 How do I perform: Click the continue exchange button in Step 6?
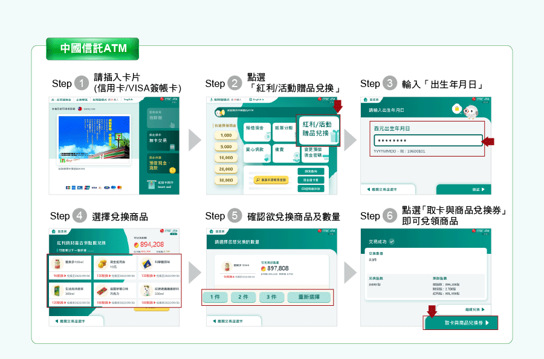pos(464,309)
